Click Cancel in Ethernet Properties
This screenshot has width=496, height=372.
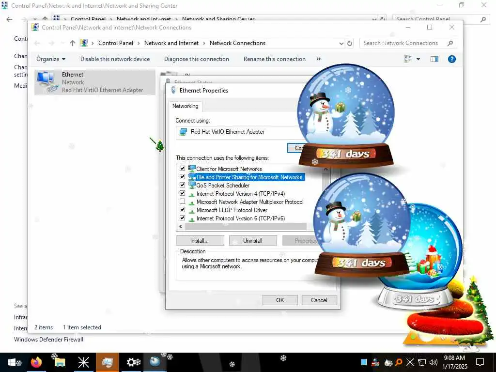(x=319, y=300)
